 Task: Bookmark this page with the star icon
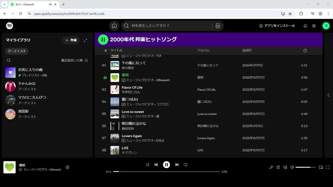point(290,14)
